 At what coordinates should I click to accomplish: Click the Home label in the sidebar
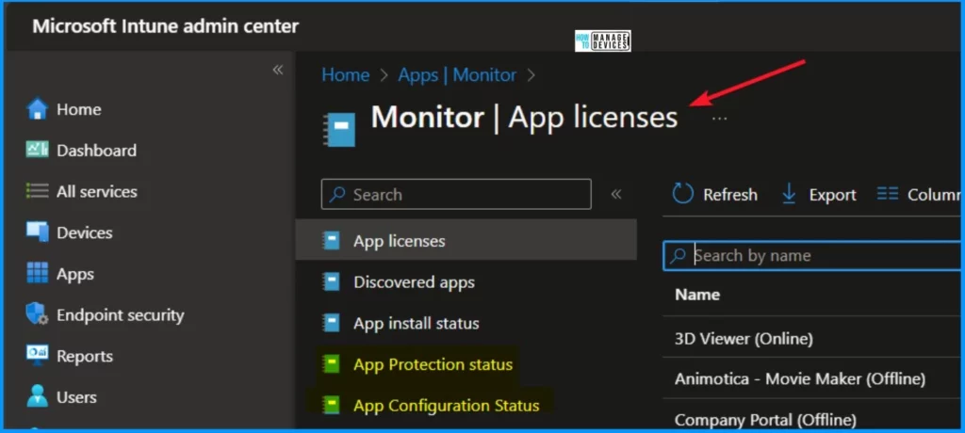point(79,109)
